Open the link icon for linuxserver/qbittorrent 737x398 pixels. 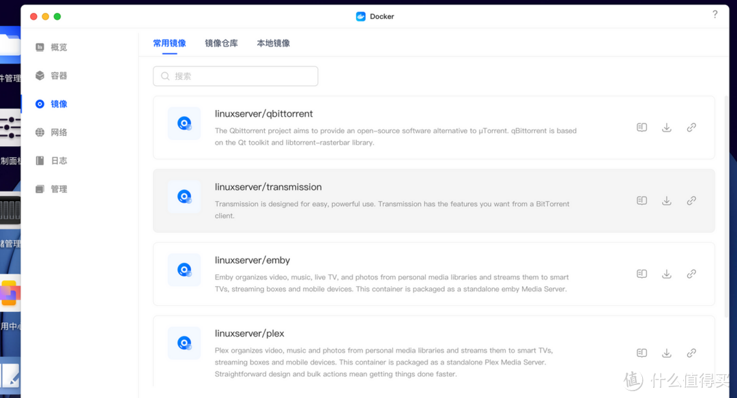click(x=691, y=127)
